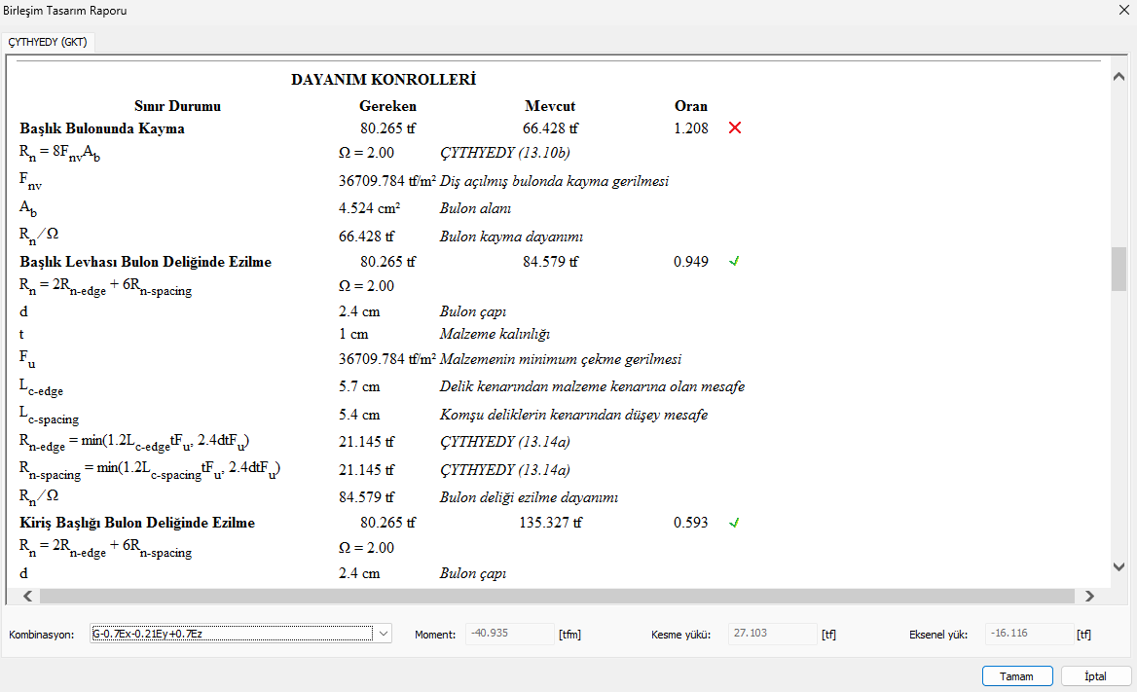Image resolution: width=1137 pixels, height=692 pixels.
Task: Close the Birleşim Tasarım Raporu window
Action: [1116, 11]
